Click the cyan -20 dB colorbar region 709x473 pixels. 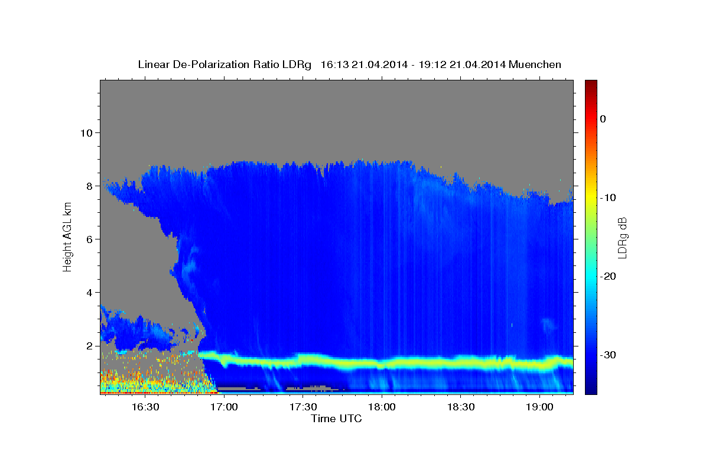point(591,276)
